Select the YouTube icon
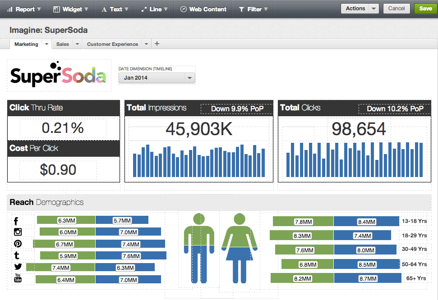 click(18, 278)
